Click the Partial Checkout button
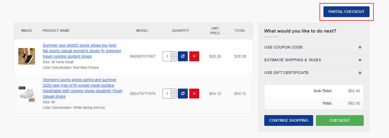 point(346,12)
